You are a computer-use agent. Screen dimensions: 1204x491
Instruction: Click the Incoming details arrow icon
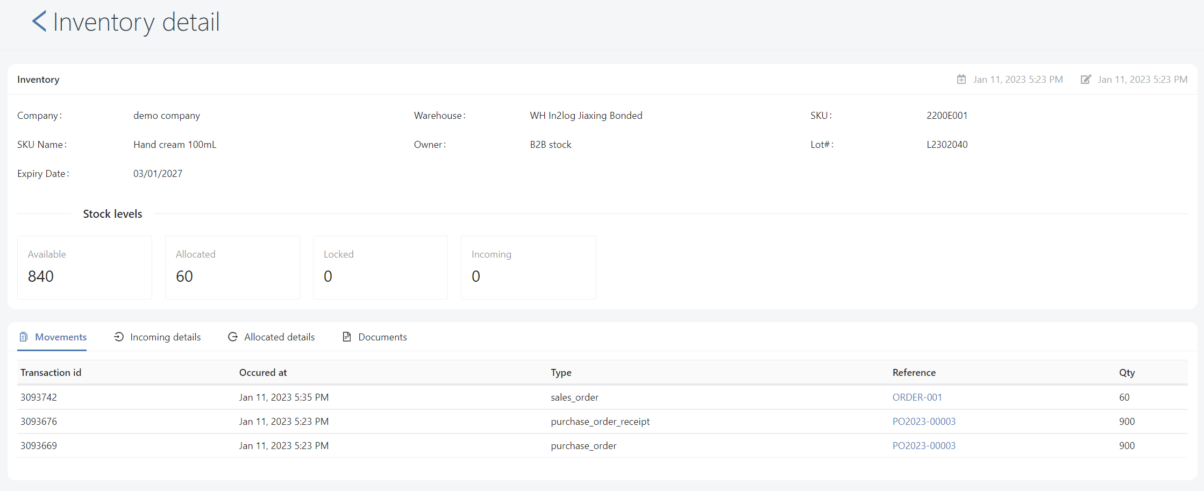point(119,337)
